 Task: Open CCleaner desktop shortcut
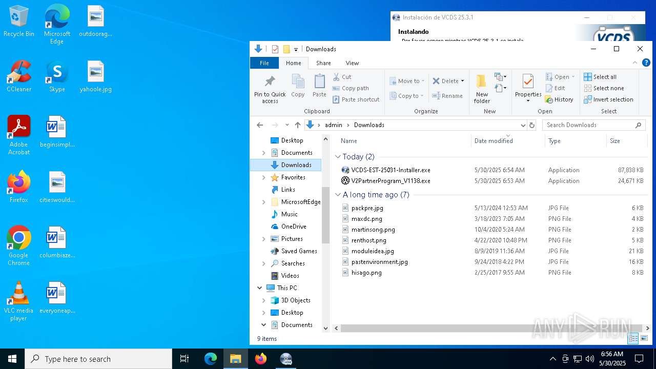point(19,76)
